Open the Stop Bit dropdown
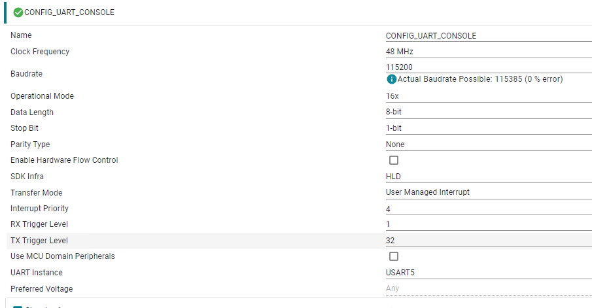Viewport: 592px width, 308px height. tap(489, 128)
